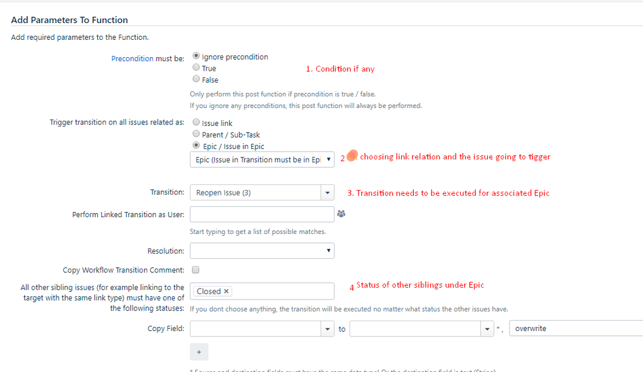Choose the Parent / Sub-Task relation option
The width and height of the screenshot is (643, 372).
[196, 134]
